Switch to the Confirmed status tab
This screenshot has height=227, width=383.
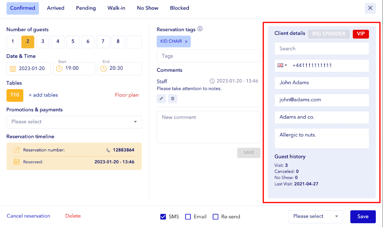click(x=23, y=8)
